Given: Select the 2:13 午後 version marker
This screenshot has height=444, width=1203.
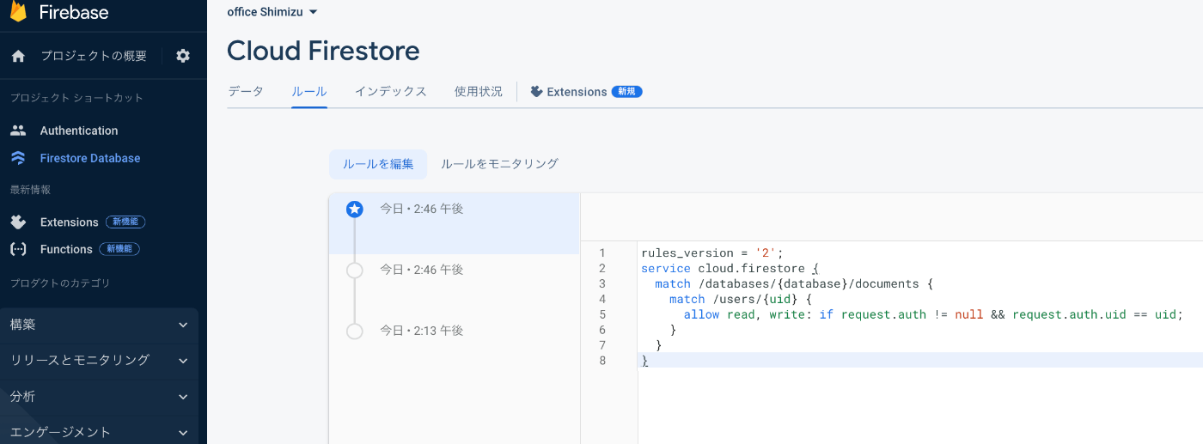Looking at the screenshot, I should 354,331.
